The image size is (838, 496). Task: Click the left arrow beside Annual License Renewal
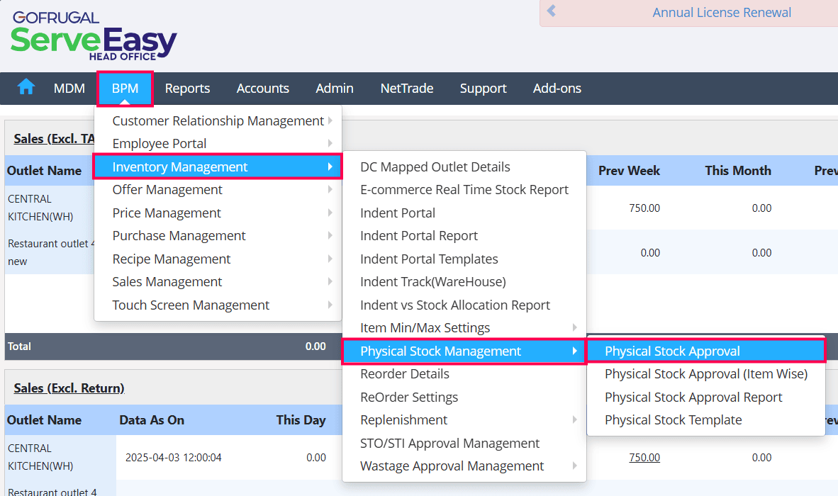point(552,12)
